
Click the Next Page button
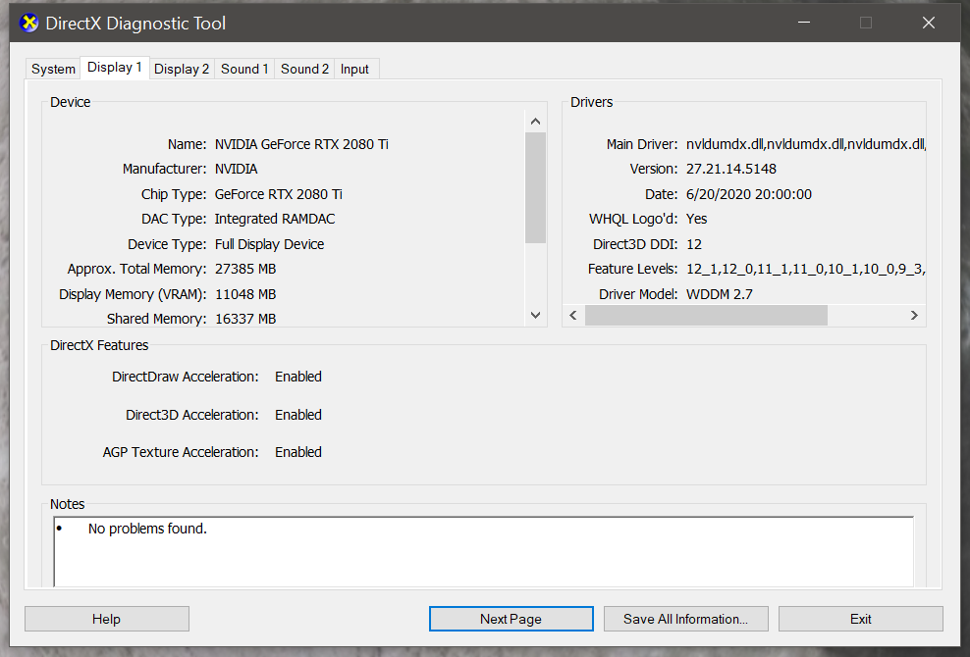pyautogui.click(x=511, y=619)
